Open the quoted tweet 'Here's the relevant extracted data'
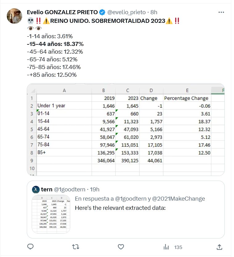234x257 pixels. [120, 208]
